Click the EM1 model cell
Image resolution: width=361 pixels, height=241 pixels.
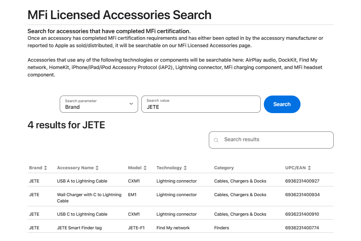point(132,195)
